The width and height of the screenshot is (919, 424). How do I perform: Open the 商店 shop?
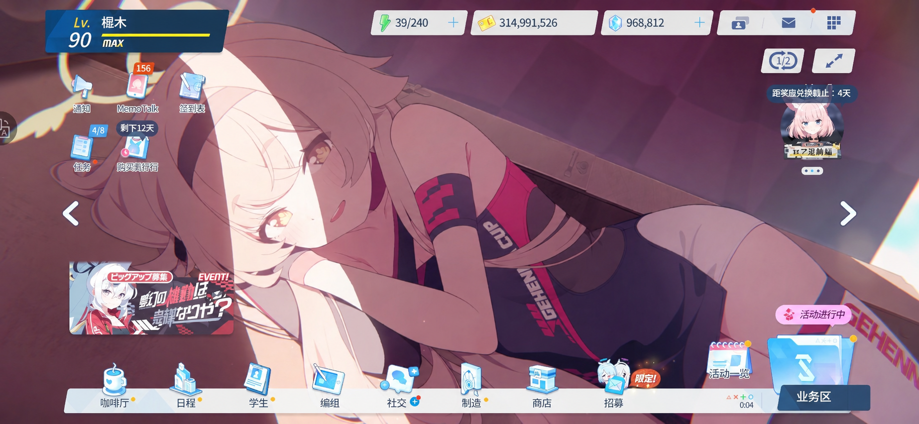pos(542,387)
